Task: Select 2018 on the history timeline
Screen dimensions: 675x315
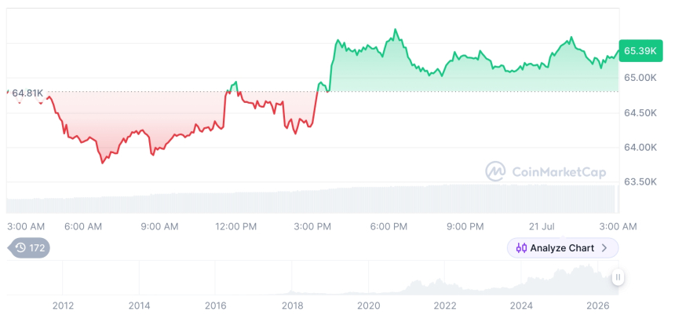Action: pyautogui.click(x=292, y=306)
